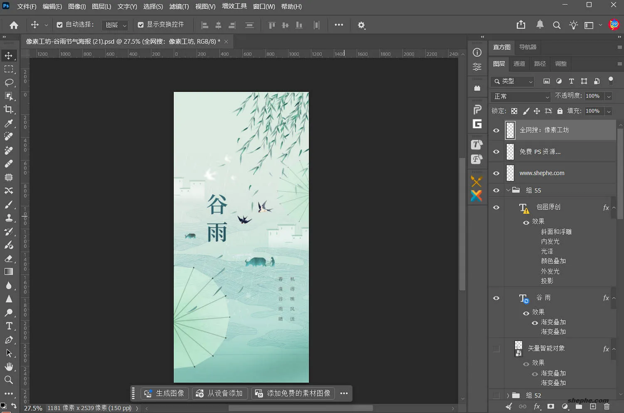Select the Horizontal Type tool
Image resolution: width=624 pixels, height=413 pixels.
(x=9, y=326)
